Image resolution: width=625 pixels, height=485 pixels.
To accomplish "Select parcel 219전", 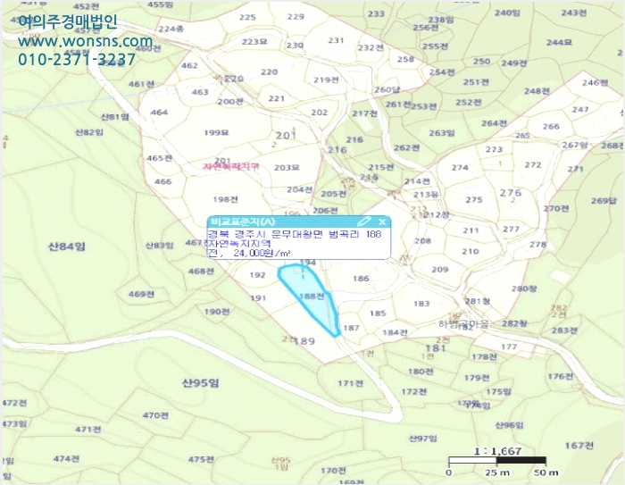I will pyautogui.click(x=326, y=80).
